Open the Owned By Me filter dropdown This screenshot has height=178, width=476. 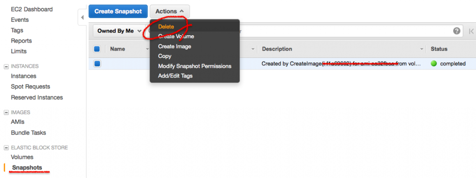(x=119, y=31)
